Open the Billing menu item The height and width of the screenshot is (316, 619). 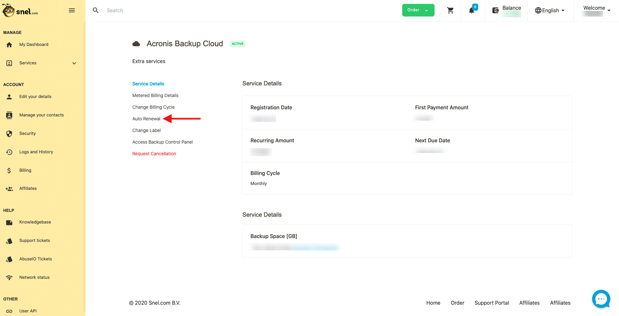tap(25, 170)
